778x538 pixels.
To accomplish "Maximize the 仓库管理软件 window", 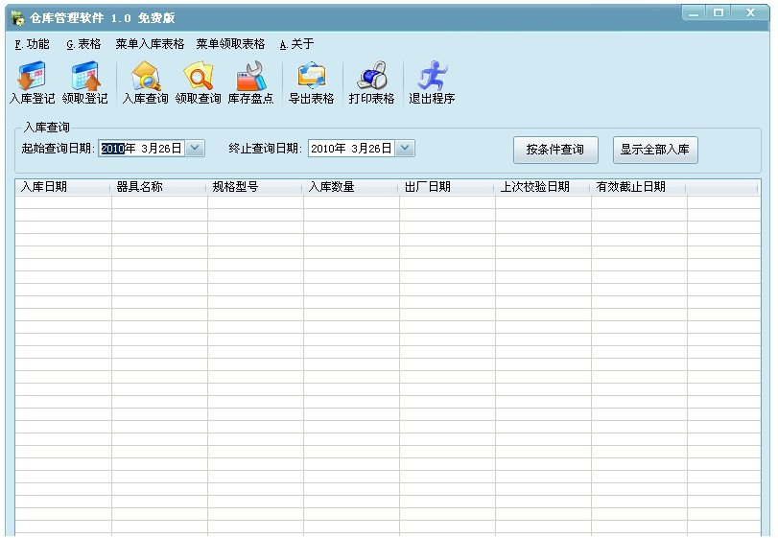I will point(718,12).
